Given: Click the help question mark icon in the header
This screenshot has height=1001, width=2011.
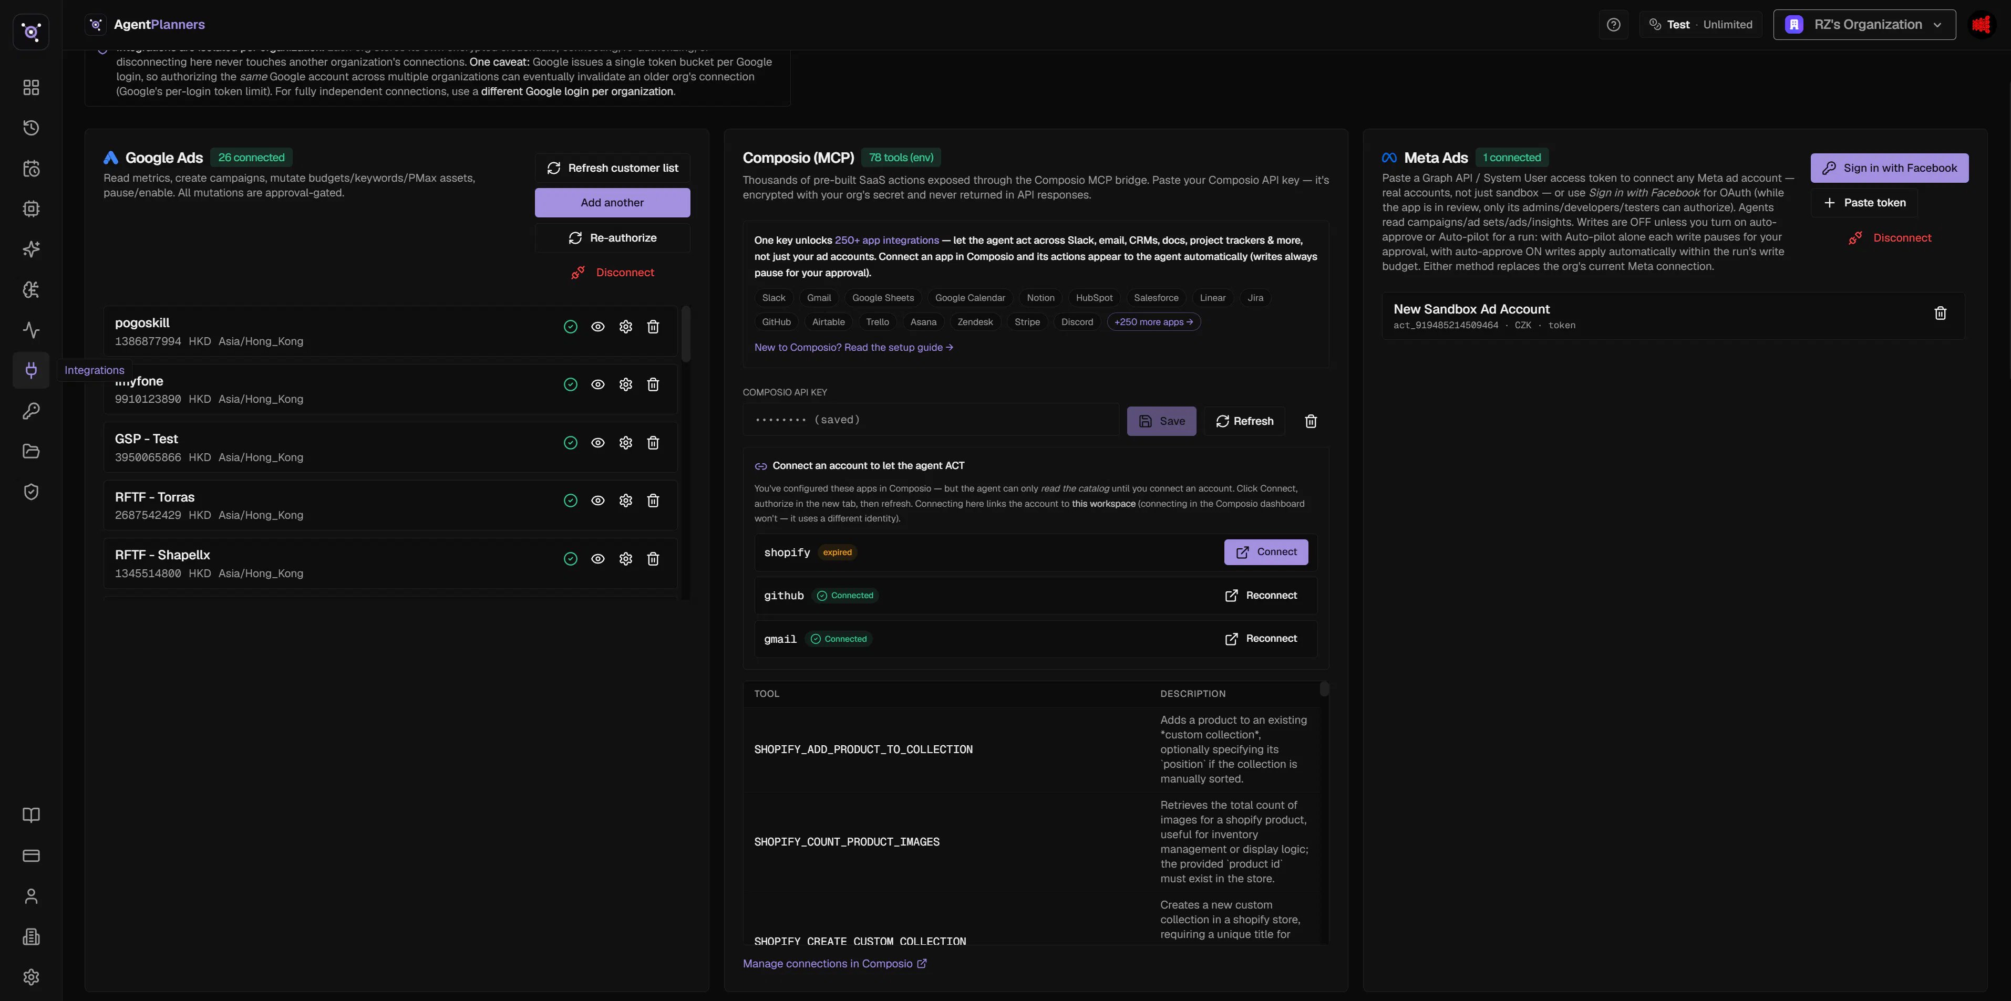Looking at the screenshot, I should [1614, 25].
